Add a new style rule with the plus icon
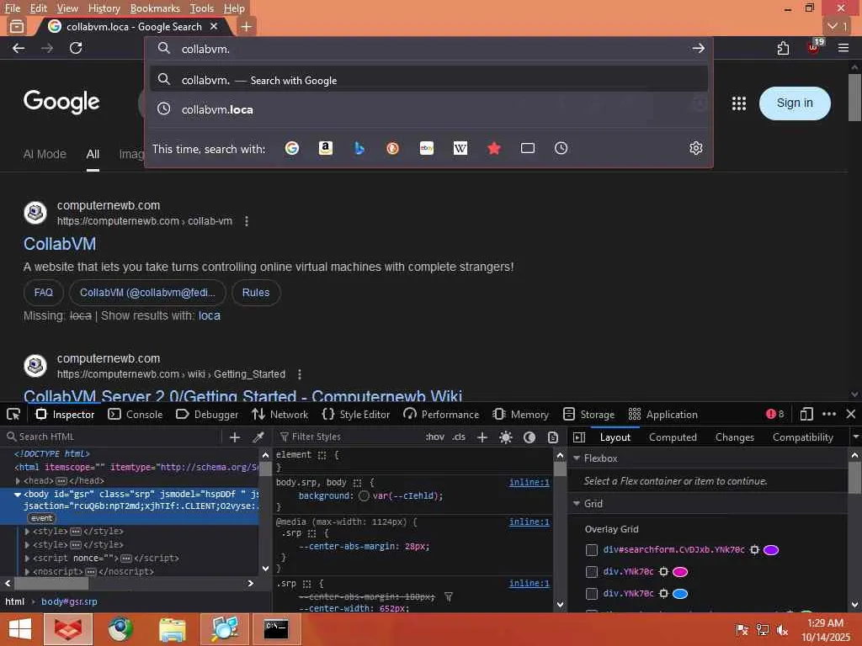The width and height of the screenshot is (862, 646). point(482,437)
